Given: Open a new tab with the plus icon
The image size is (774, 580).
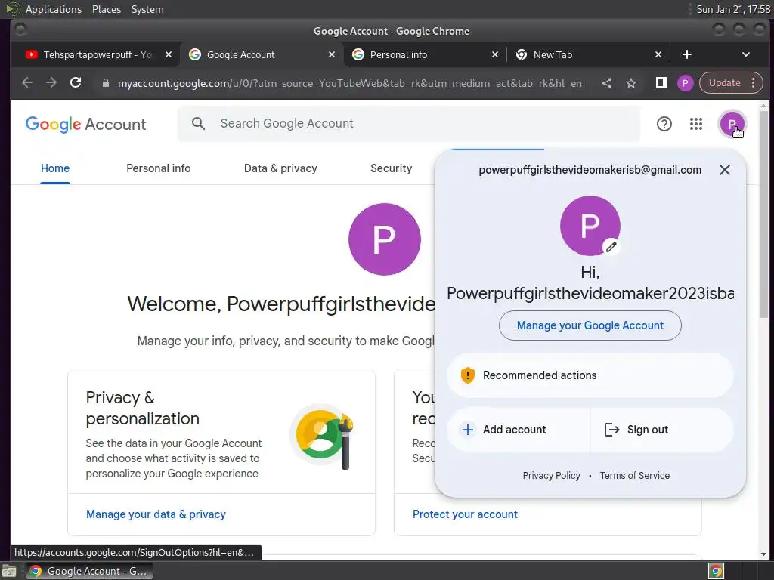Looking at the screenshot, I should 686,54.
